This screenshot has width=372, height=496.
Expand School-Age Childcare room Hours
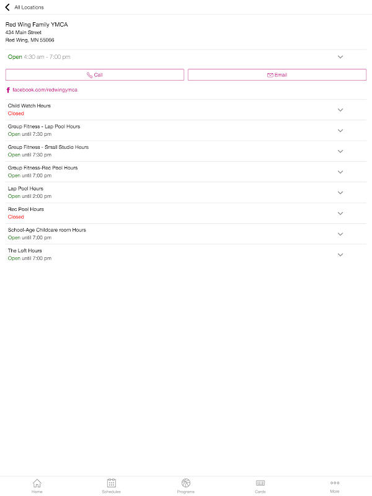tap(186, 234)
